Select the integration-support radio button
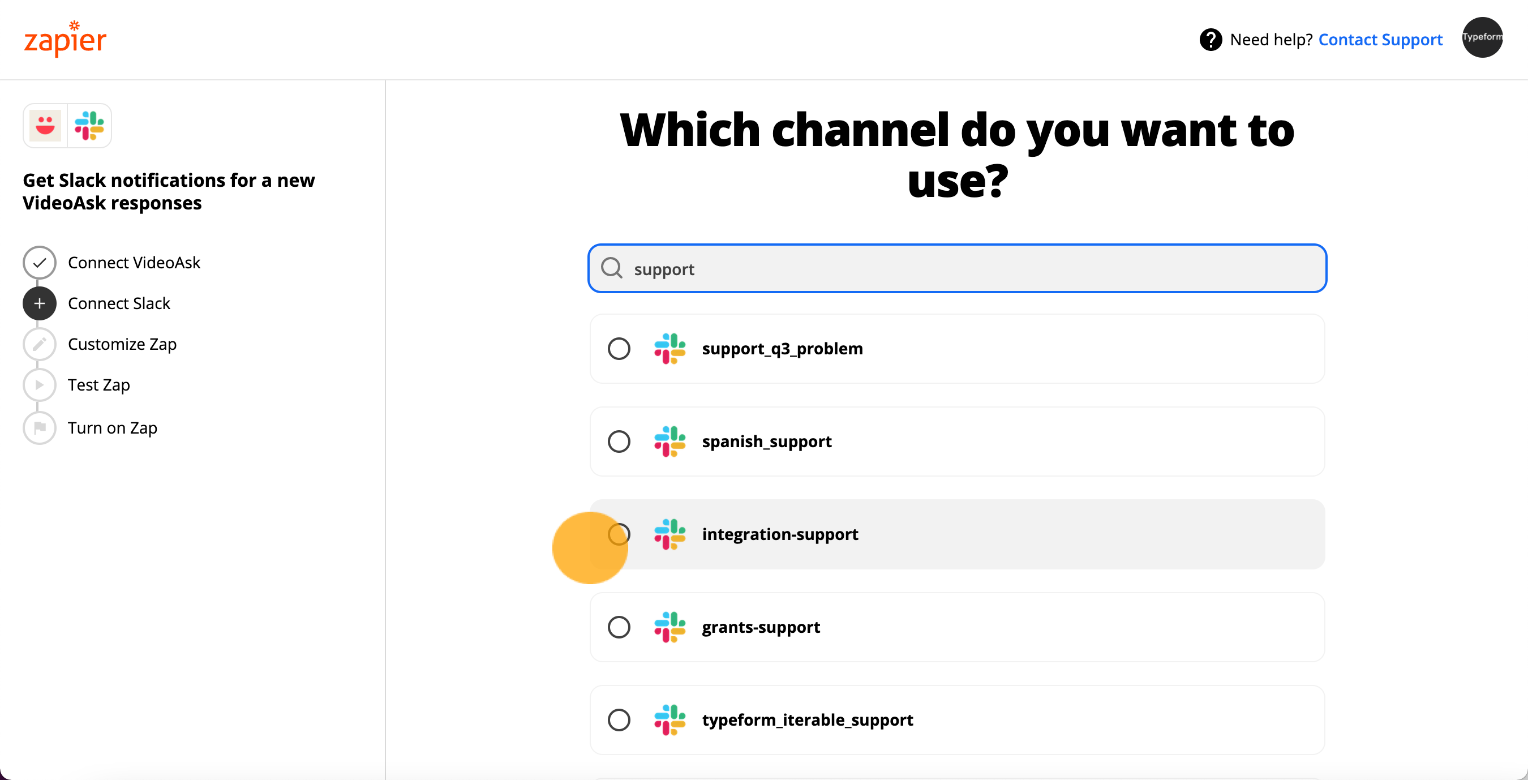This screenshot has width=1528, height=780. [x=619, y=534]
